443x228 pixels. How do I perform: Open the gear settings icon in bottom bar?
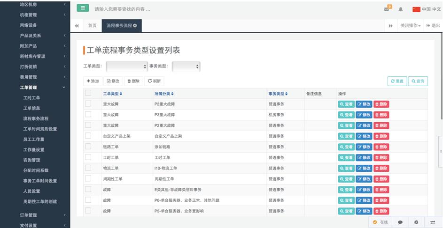(x=416, y=222)
